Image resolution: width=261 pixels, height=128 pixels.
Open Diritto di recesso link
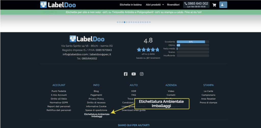pyautogui.click(x=96, y=102)
